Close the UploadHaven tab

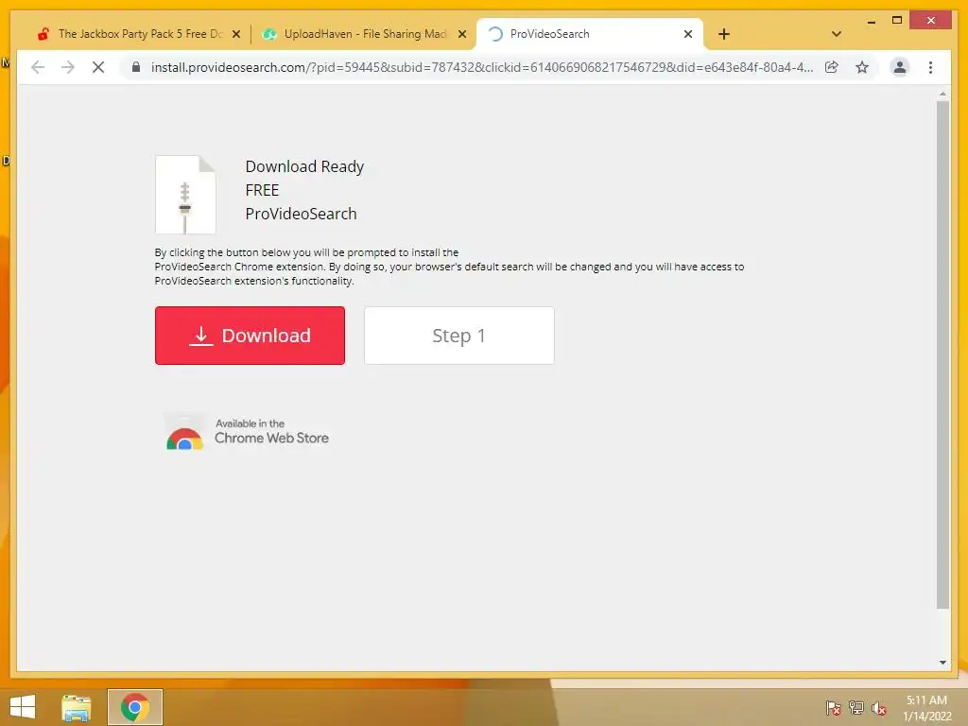pyautogui.click(x=461, y=35)
